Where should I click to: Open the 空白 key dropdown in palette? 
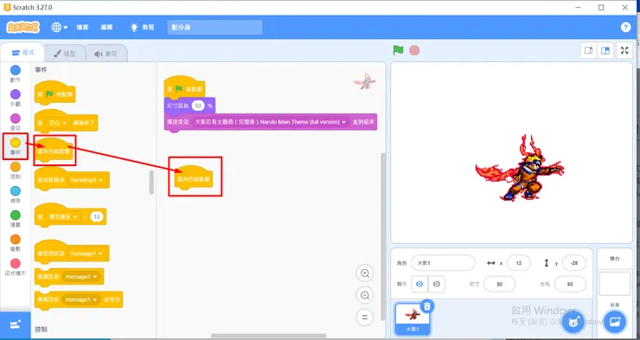[58, 123]
